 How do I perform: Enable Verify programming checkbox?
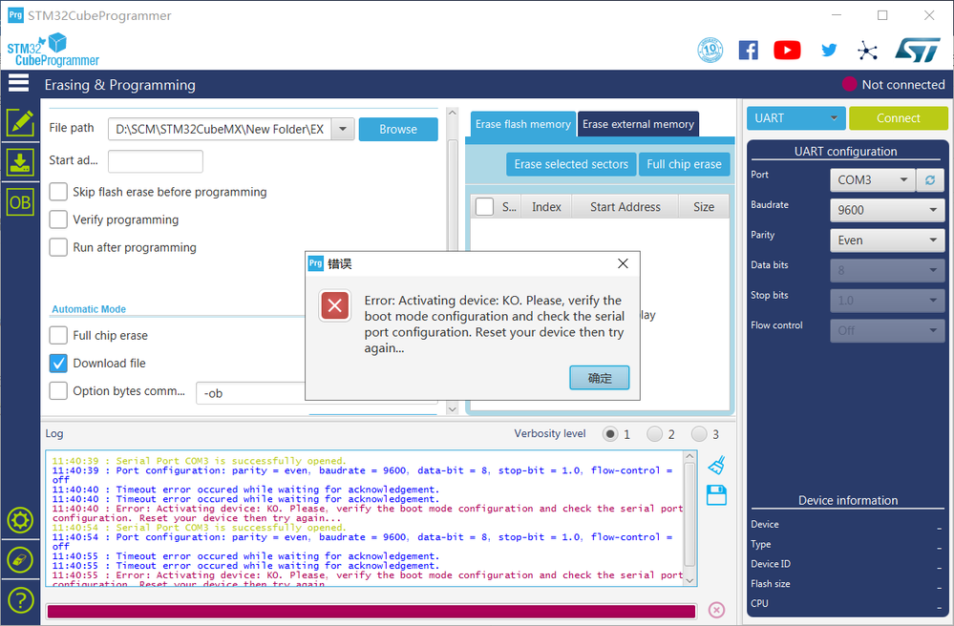58,219
